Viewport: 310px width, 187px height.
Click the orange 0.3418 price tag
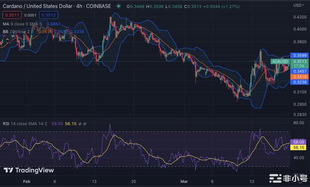point(299,76)
